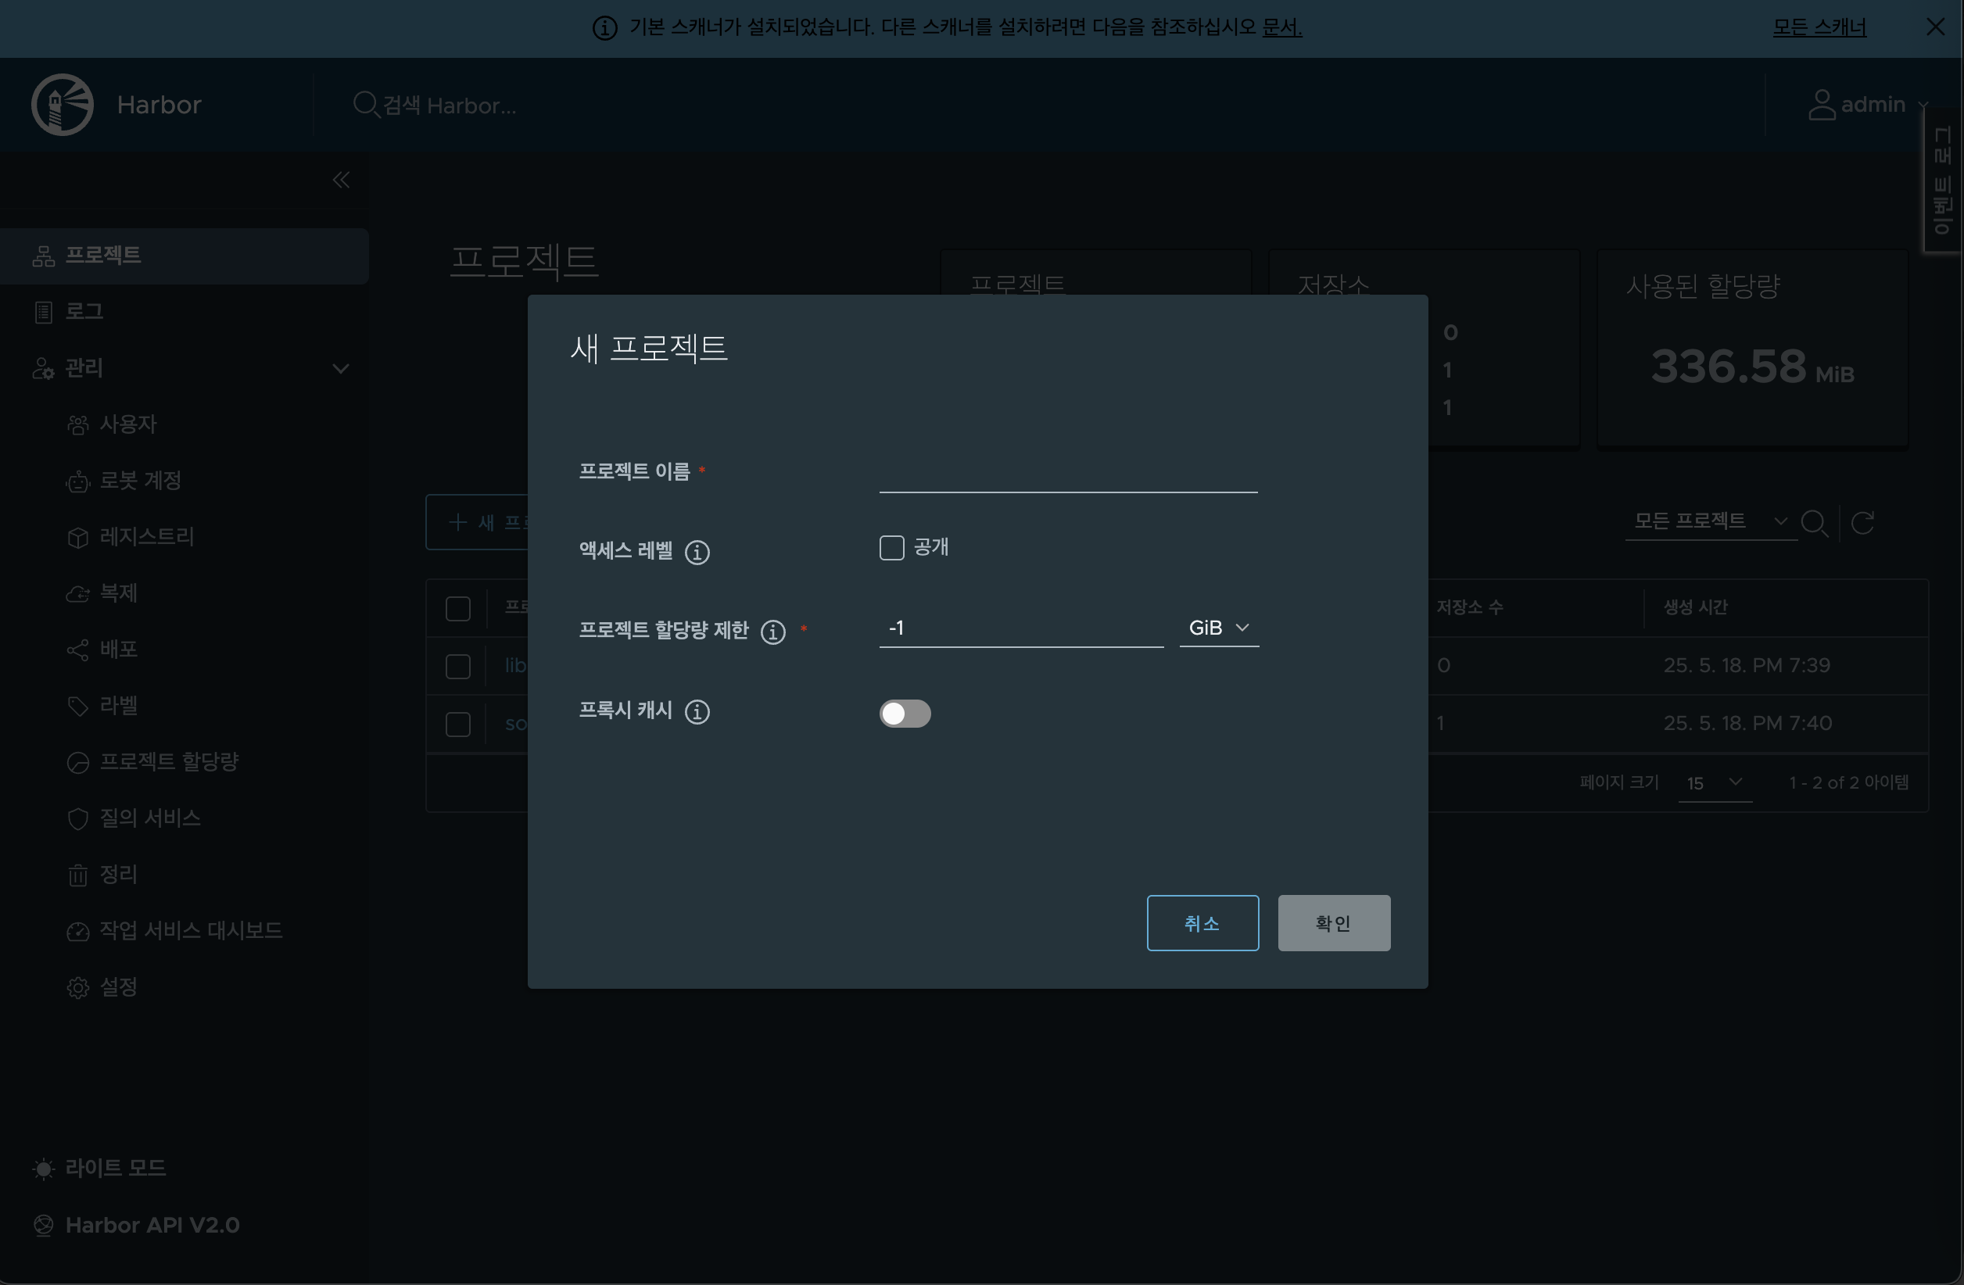
Task: Click the proxy cache info icon
Action: [697, 711]
